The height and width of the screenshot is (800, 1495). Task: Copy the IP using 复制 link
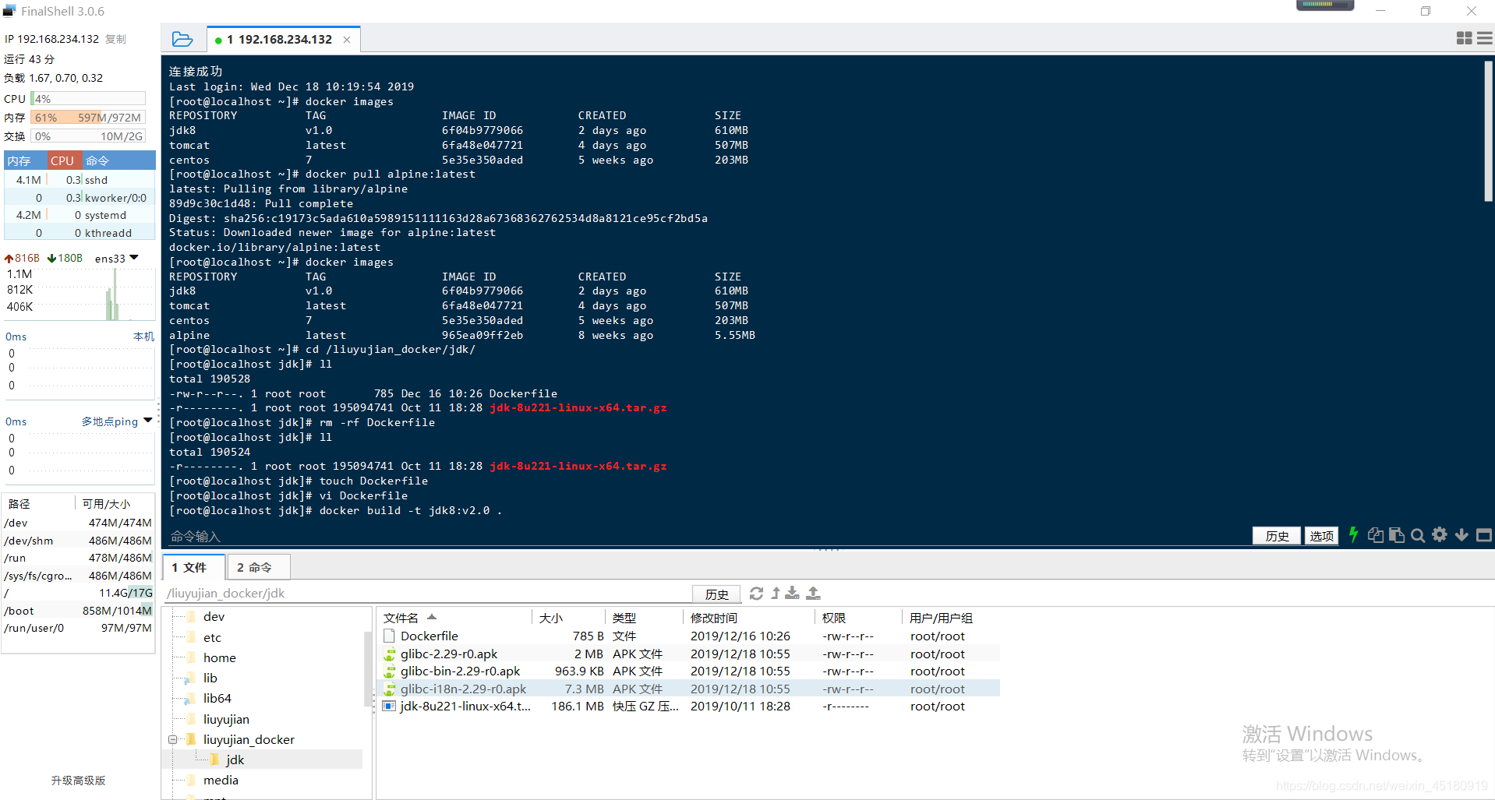[115, 39]
